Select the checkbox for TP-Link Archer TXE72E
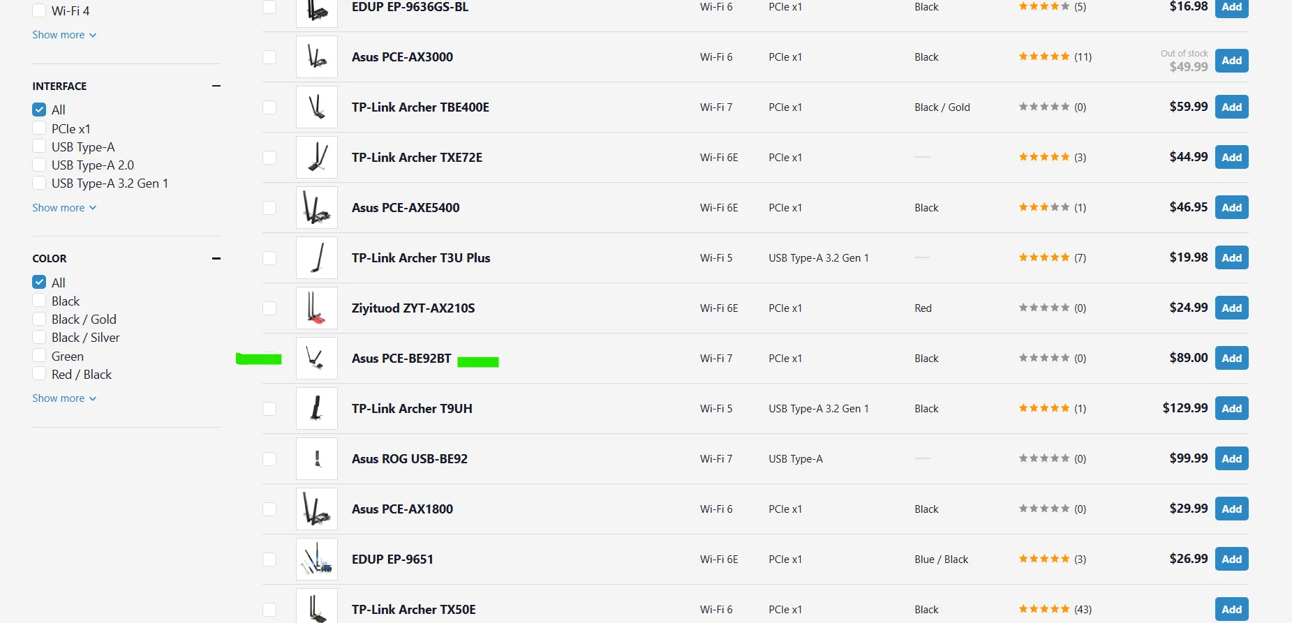This screenshot has width=1292, height=623. [269, 158]
